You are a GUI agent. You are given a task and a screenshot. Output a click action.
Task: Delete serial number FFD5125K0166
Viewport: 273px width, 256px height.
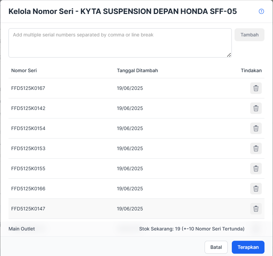tap(256, 189)
